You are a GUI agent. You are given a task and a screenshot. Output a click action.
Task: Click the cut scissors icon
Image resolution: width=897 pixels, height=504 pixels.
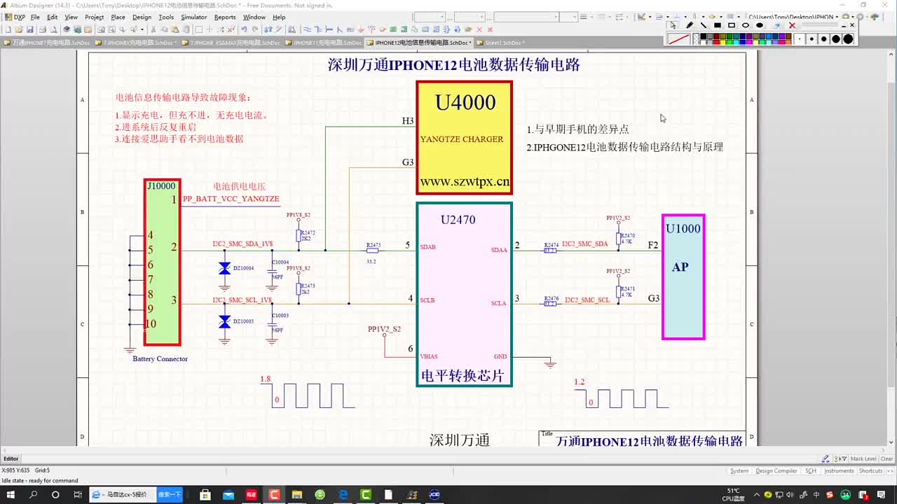(x=153, y=29)
